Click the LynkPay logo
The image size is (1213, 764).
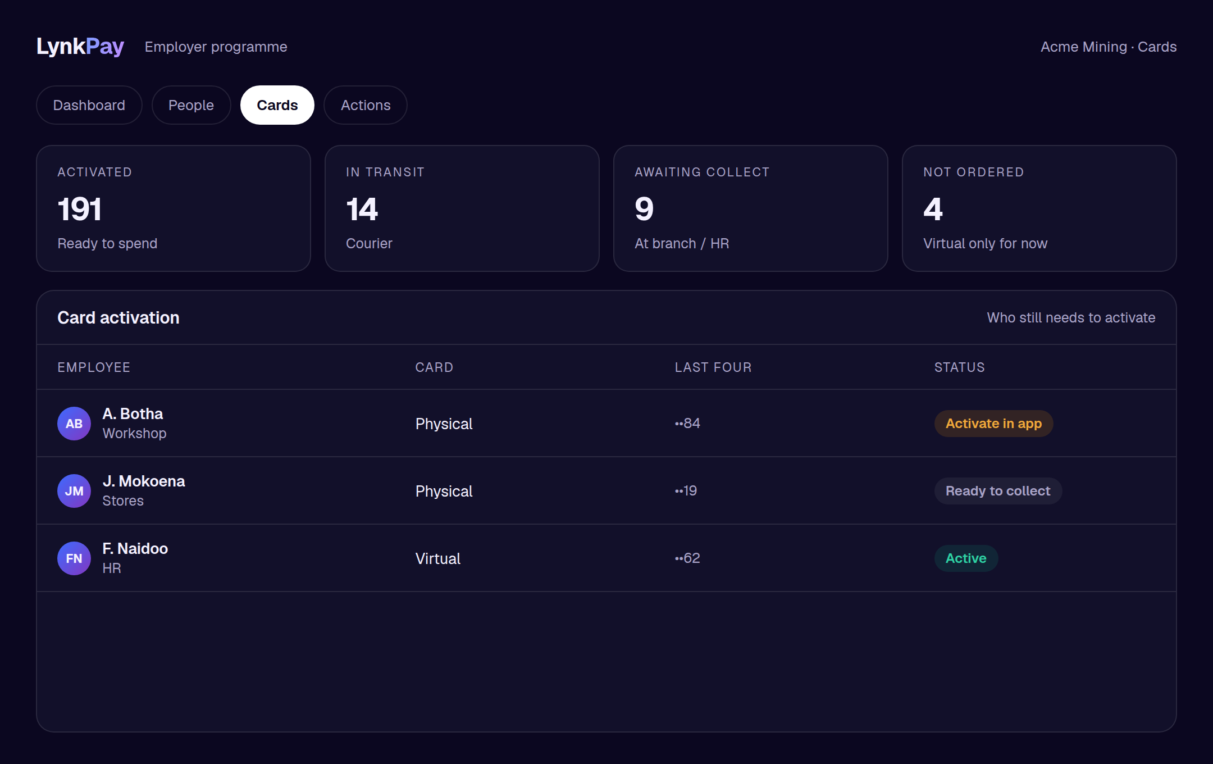pos(80,47)
